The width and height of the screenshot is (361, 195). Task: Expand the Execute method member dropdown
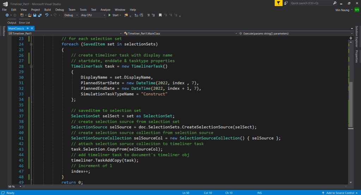pos(351,33)
